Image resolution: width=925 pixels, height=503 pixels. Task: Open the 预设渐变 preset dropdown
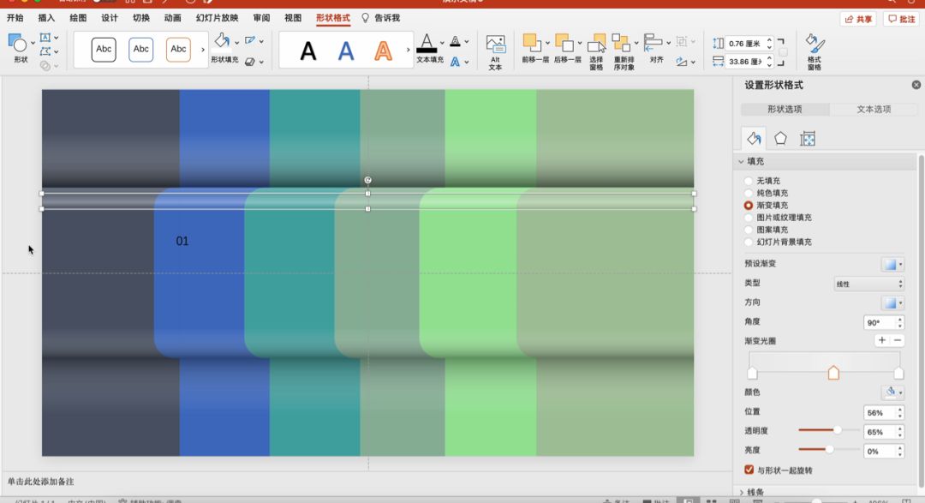pos(892,264)
